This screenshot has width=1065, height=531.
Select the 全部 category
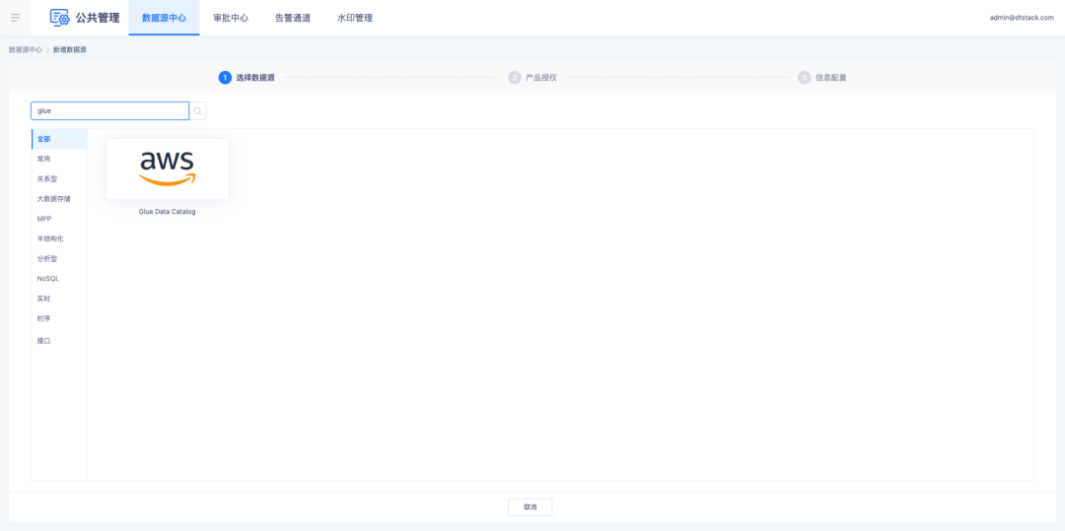[59, 139]
